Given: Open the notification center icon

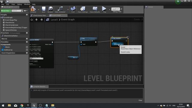Looking at the screenshot, I should 188,105.
